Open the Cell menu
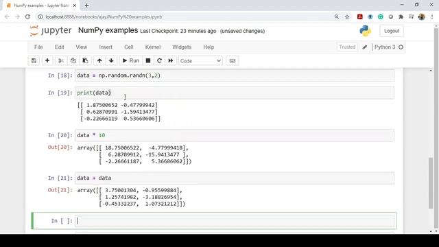Viewport: 439px width, 247px height. click(129, 47)
